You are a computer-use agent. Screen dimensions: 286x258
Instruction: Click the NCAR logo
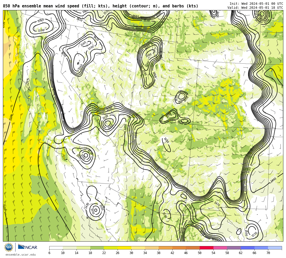[x=28, y=247]
